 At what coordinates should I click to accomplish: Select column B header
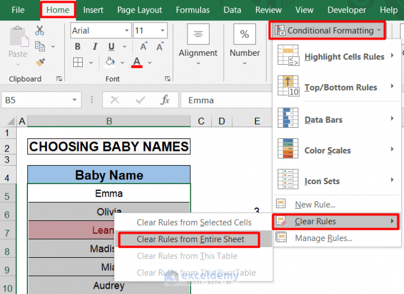(x=109, y=121)
